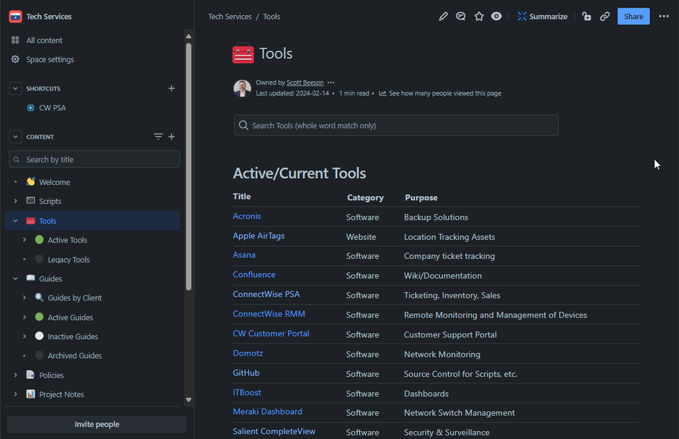
Task: Collapse the Shortcuts section
Action: pos(15,88)
